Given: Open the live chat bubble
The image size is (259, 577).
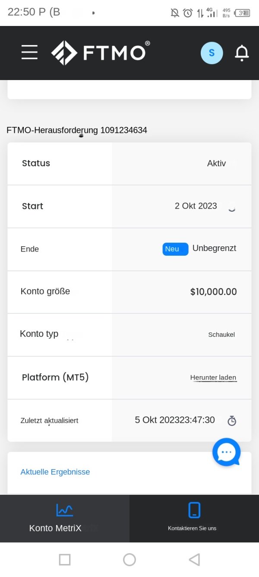Looking at the screenshot, I should [x=226, y=452].
